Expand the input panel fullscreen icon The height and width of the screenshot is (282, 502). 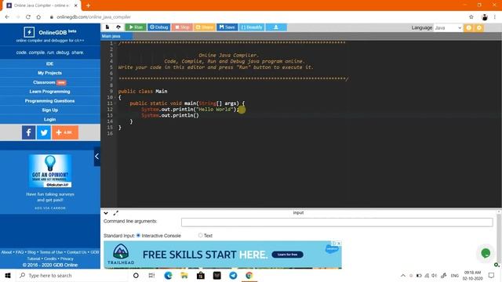(115, 213)
